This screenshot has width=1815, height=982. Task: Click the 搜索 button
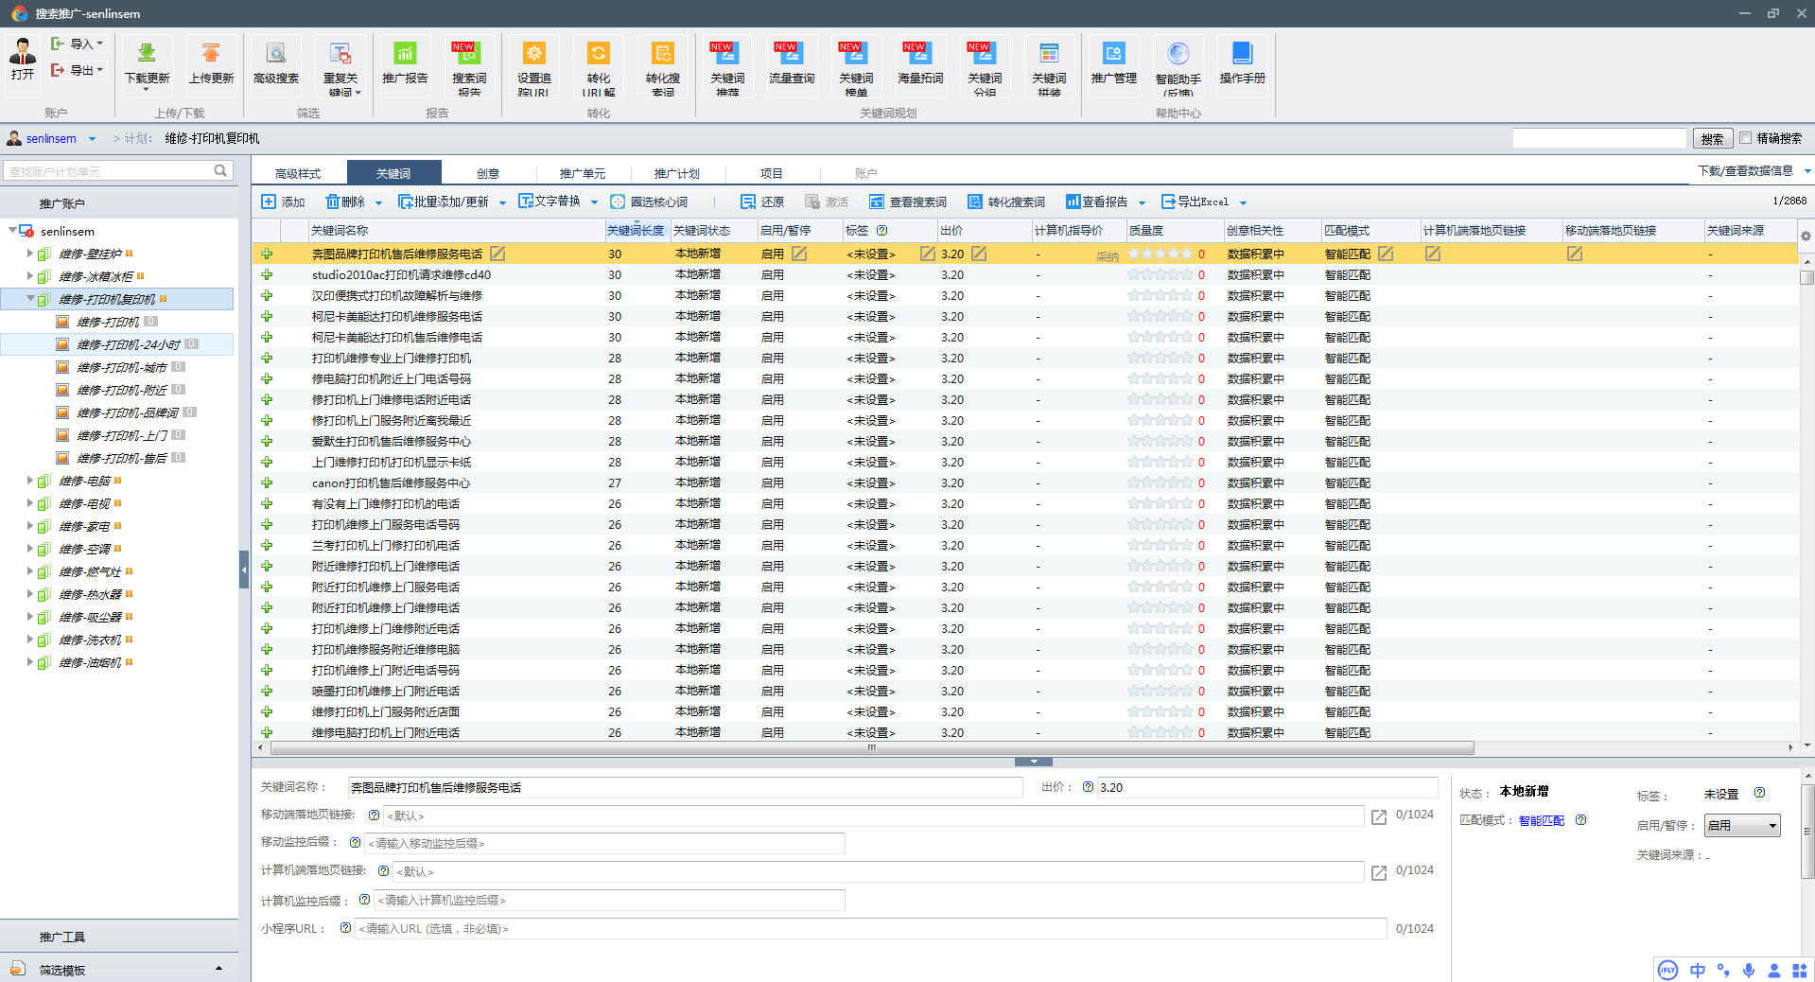(1712, 139)
